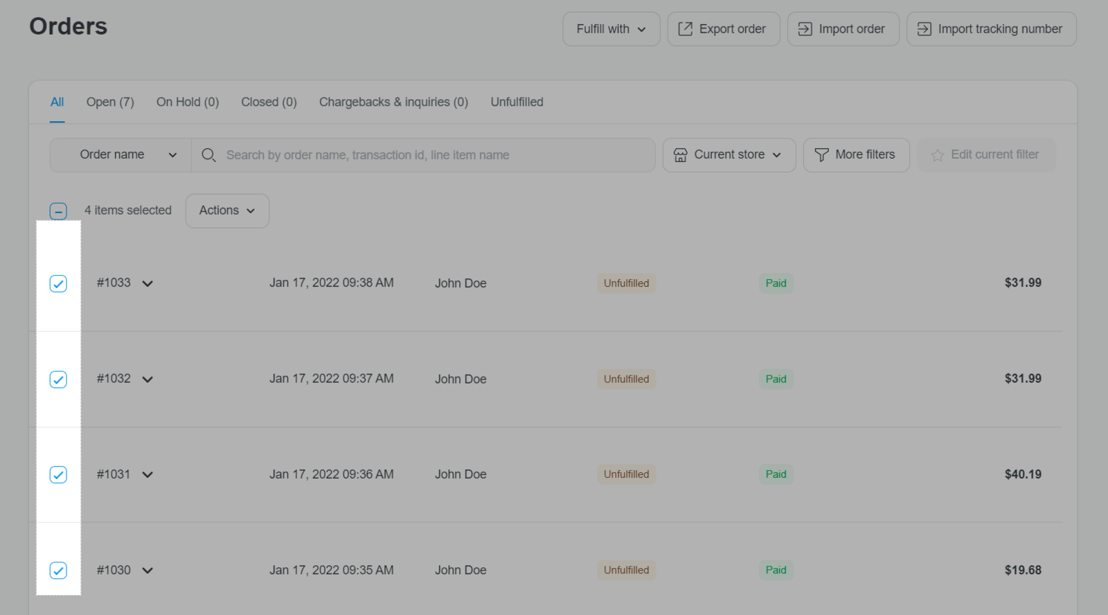Click John Doe on order #1030

[x=461, y=570]
